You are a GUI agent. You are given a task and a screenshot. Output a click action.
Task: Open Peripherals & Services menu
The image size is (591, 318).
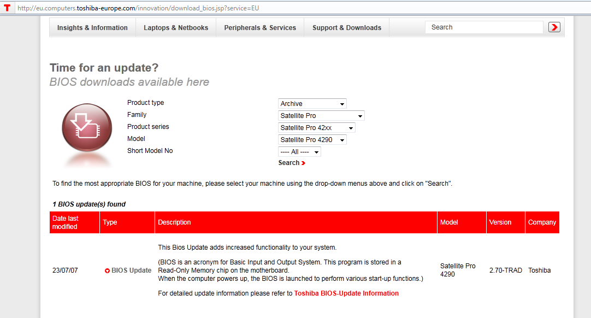260,27
